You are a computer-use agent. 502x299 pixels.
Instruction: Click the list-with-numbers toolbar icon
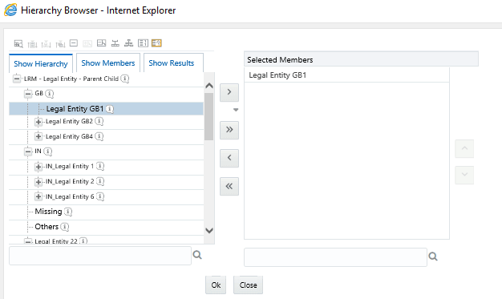tap(143, 43)
